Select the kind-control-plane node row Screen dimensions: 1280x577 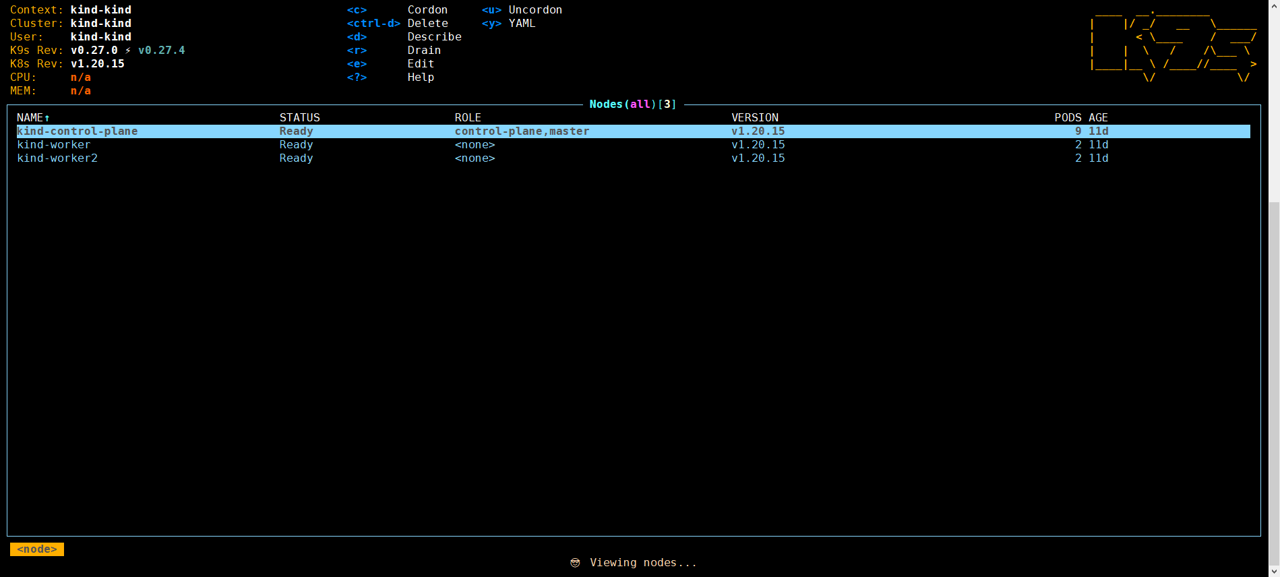tap(78, 131)
